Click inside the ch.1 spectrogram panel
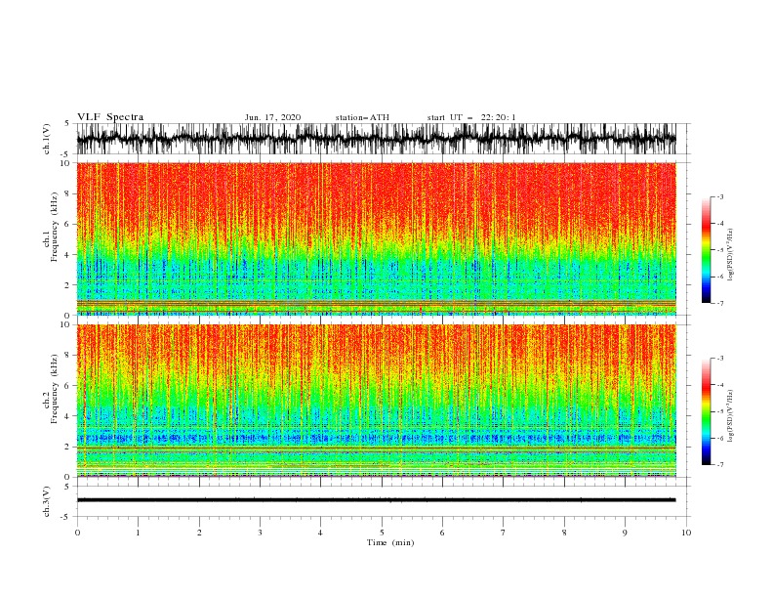Viewport: 773px width, 598px height. click(x=376, y=238)
